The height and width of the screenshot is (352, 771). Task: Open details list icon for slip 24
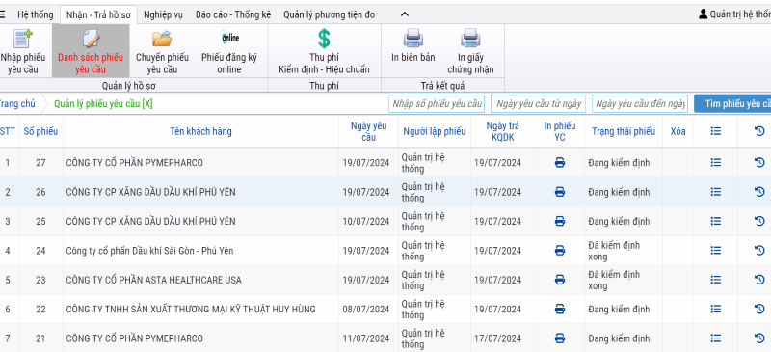point(716,251)
